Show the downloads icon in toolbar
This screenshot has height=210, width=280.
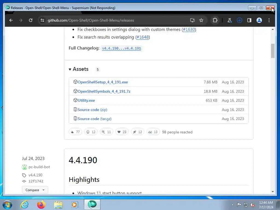(240, 20)
